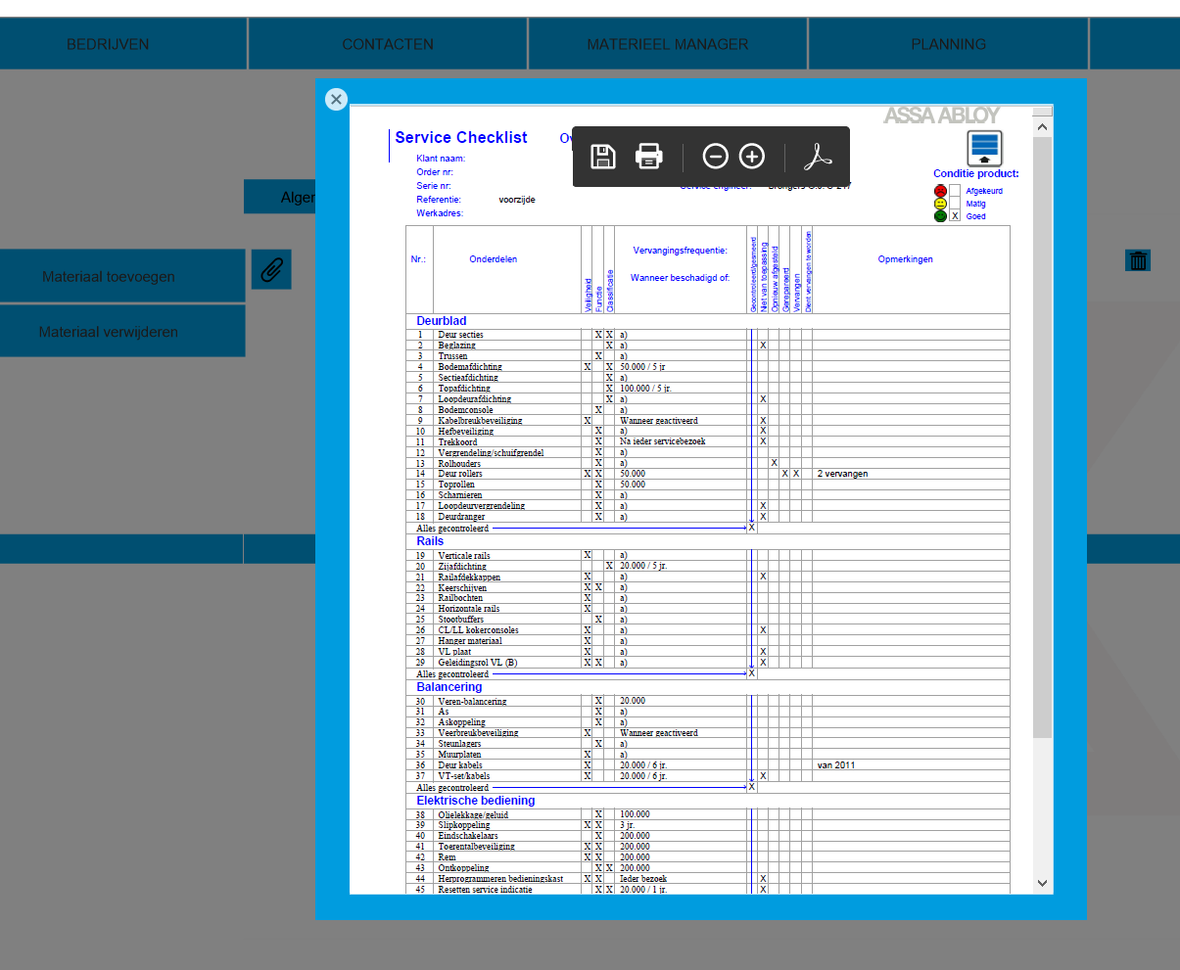
Task: Click the PDF scrollbar down arrow
Action: [x=1042, y=883]
